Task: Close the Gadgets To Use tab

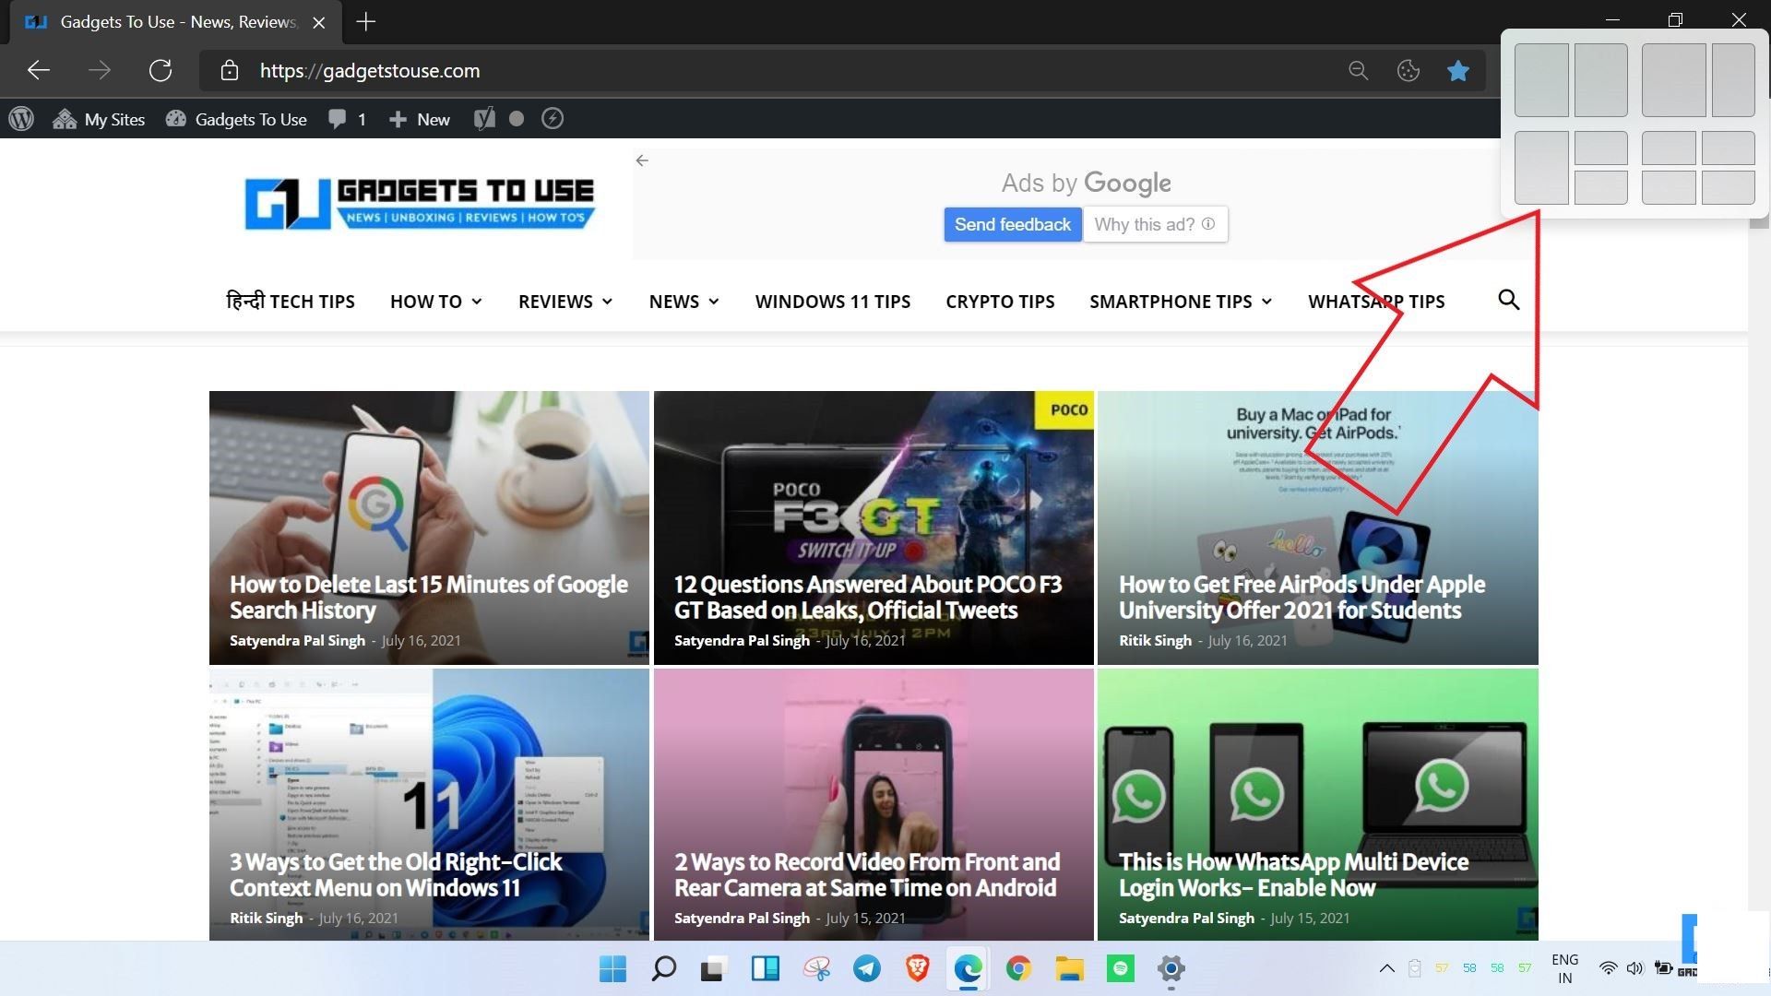Action: click(319, 22)
